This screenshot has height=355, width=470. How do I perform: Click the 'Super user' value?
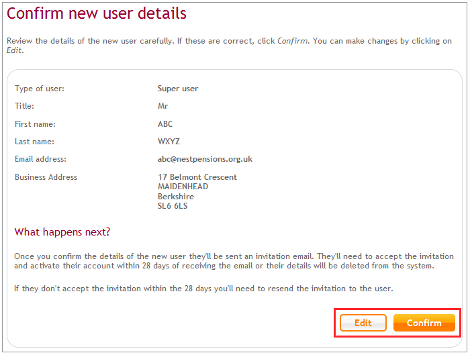[178, 89]
